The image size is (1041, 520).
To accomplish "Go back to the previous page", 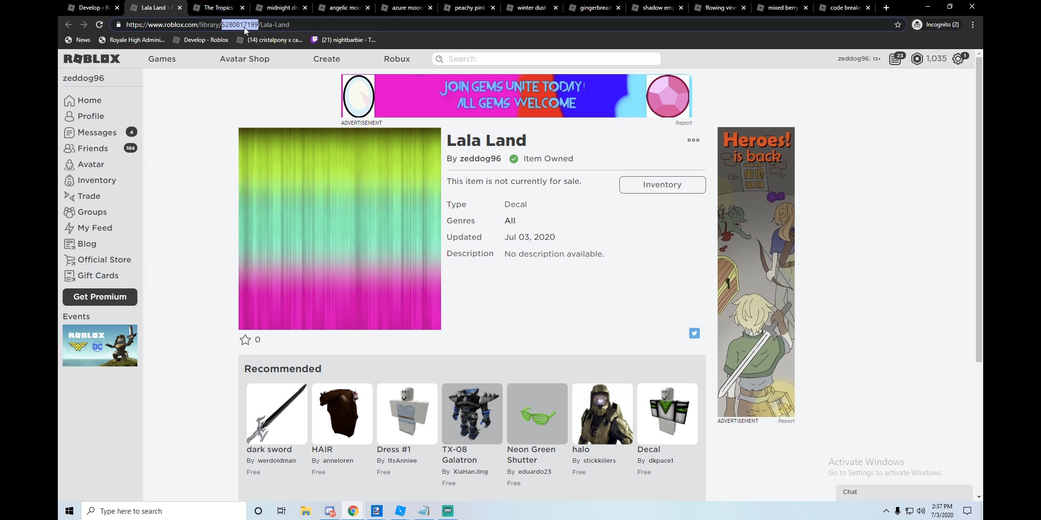I will 68,25.
